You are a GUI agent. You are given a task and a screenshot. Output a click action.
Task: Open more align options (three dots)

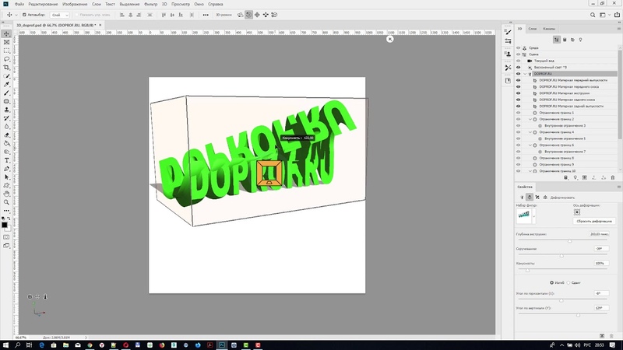click(x=206, y=15)
